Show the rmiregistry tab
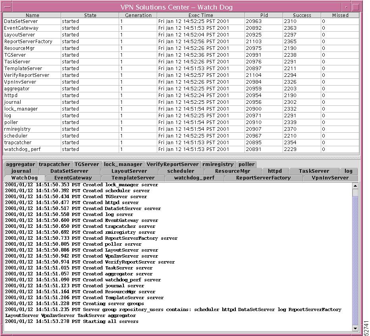 (x=218, y=164)
